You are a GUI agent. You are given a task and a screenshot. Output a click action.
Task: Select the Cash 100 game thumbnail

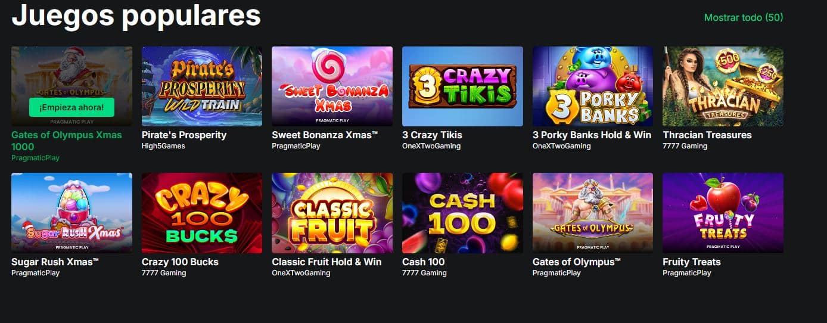point(462,213)
